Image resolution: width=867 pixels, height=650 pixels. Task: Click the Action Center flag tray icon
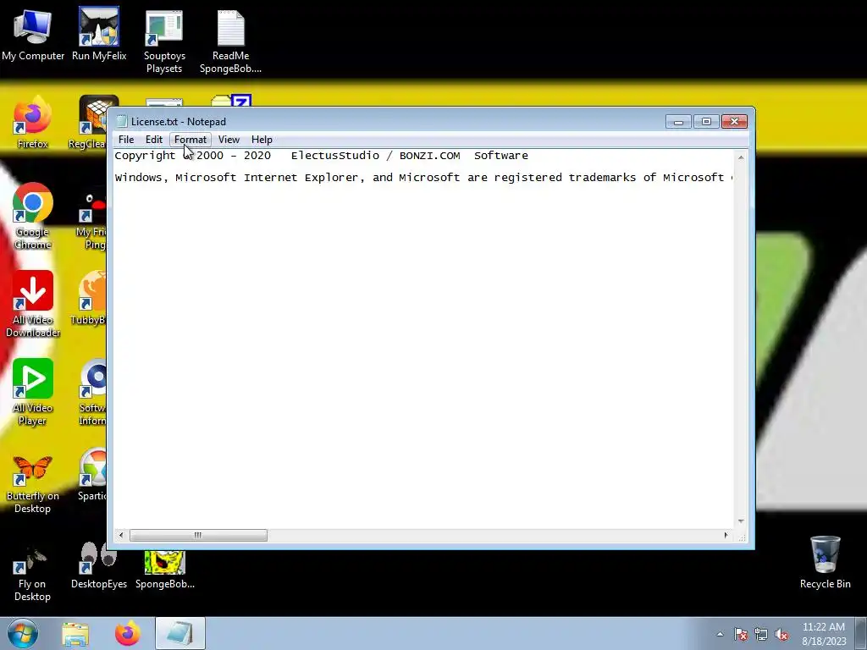741,635
